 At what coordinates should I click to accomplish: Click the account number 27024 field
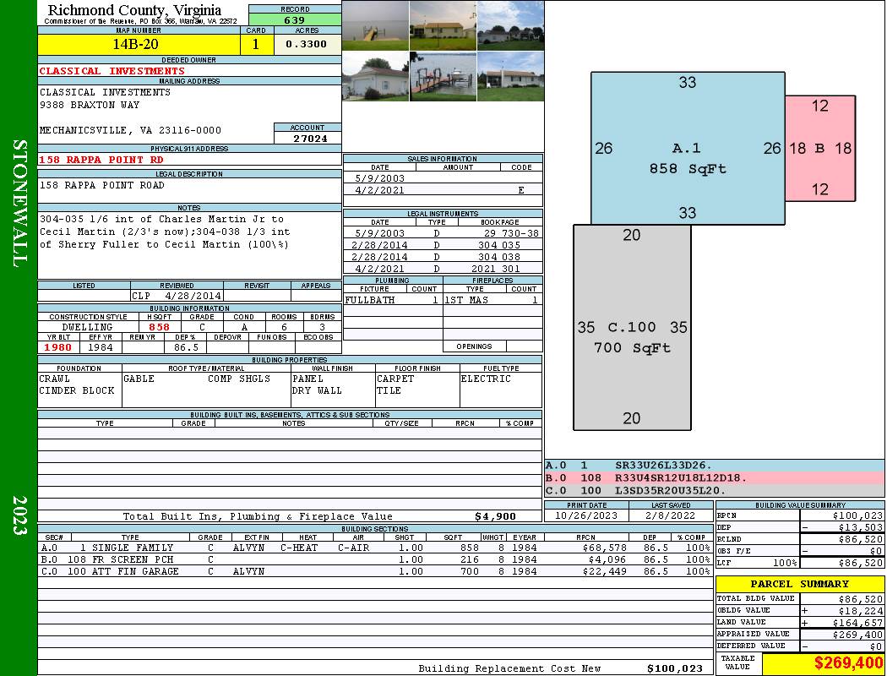click(x=307, y=139)
